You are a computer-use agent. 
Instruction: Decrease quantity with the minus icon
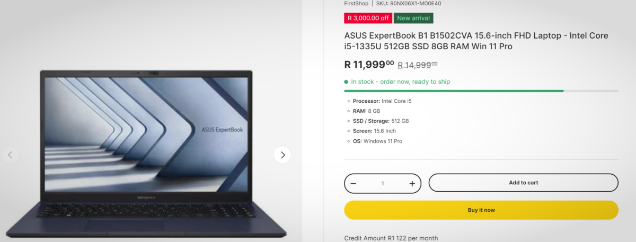pyautogui.click(x=353, y=183)
